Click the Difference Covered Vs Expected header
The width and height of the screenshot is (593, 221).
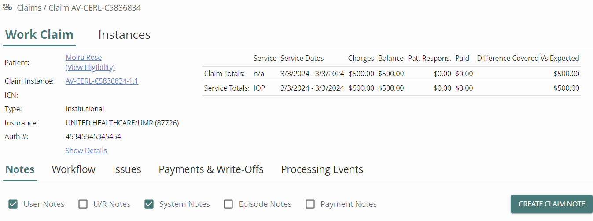(x=528, y=58)
